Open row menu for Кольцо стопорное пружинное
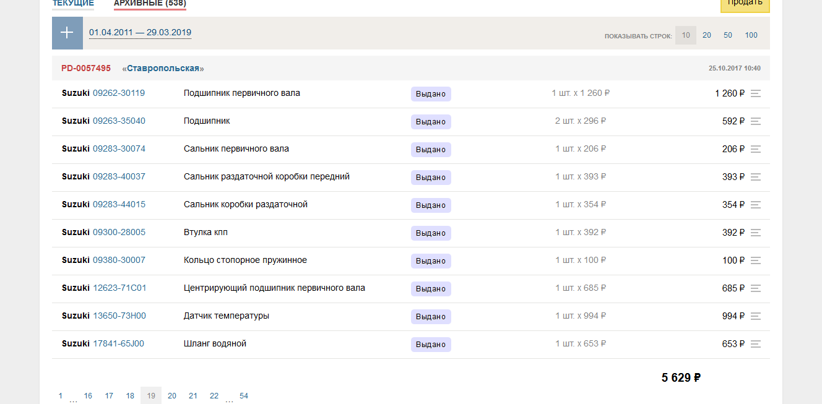Image resolution: width=822 pixels, height=404 pixels. [x=755, y=260]
